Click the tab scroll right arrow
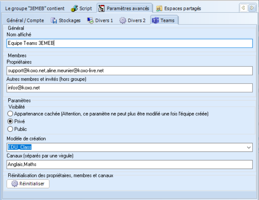The image size is (259, 200). pyautogui.click(x=252, y=8)
